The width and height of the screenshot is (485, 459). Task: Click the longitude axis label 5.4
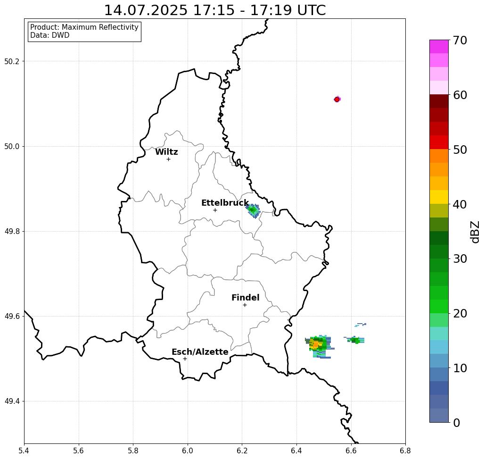tap(24, 451)
